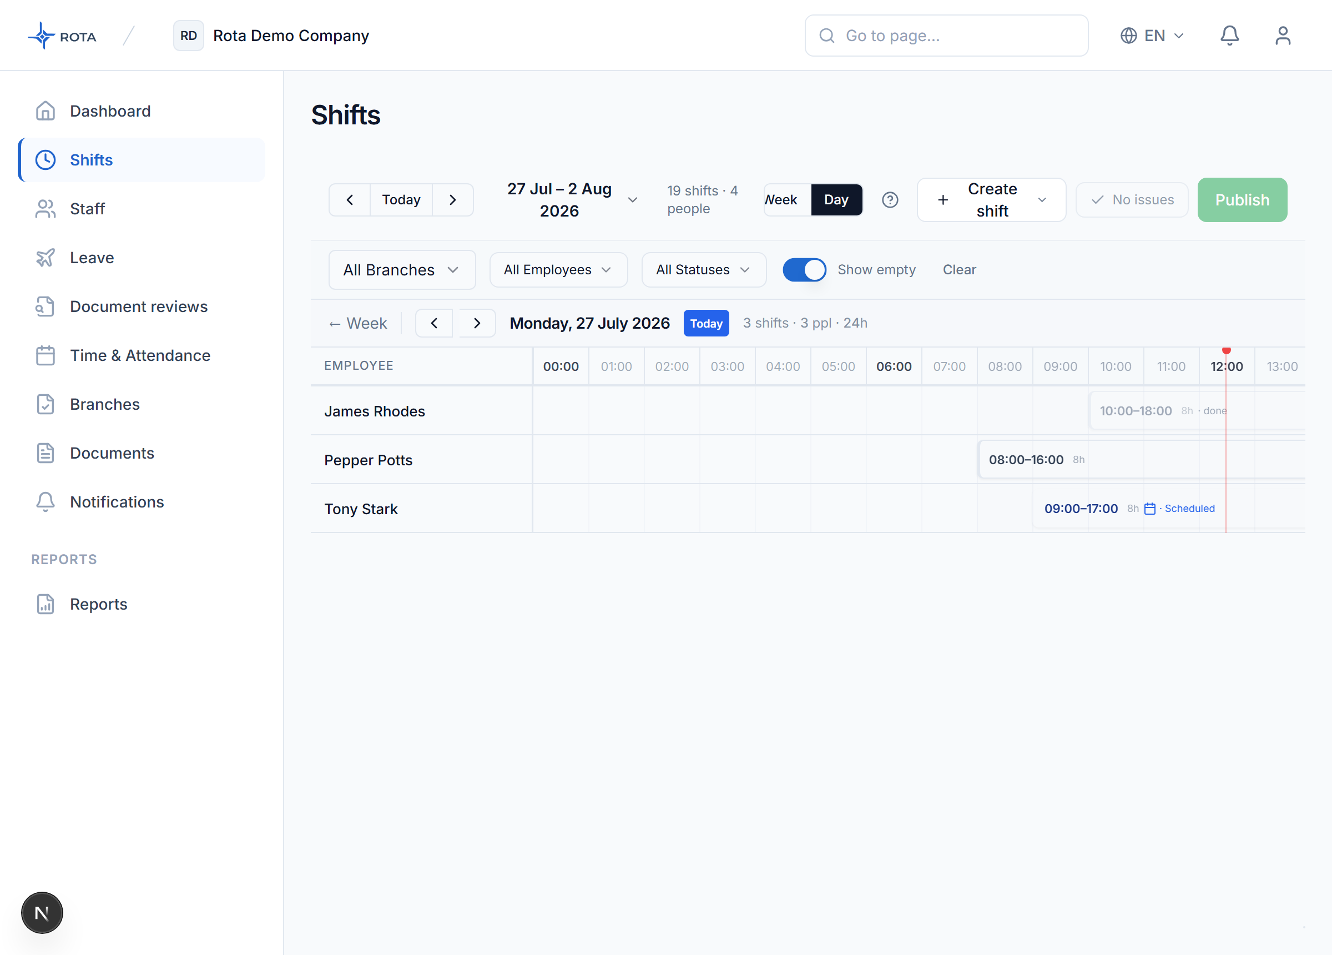Click James Rhodes employee name
The height and width of the screenshot is (955, 1332).
click(375, 411)
